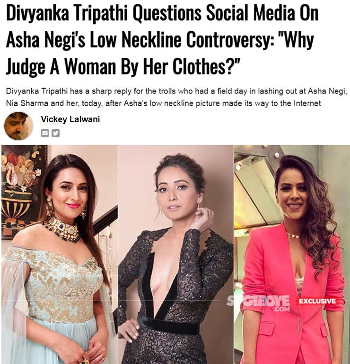Click Vickey Lalwani's round profile photo
Screen dimensions: 350x364
coord(18,126)
